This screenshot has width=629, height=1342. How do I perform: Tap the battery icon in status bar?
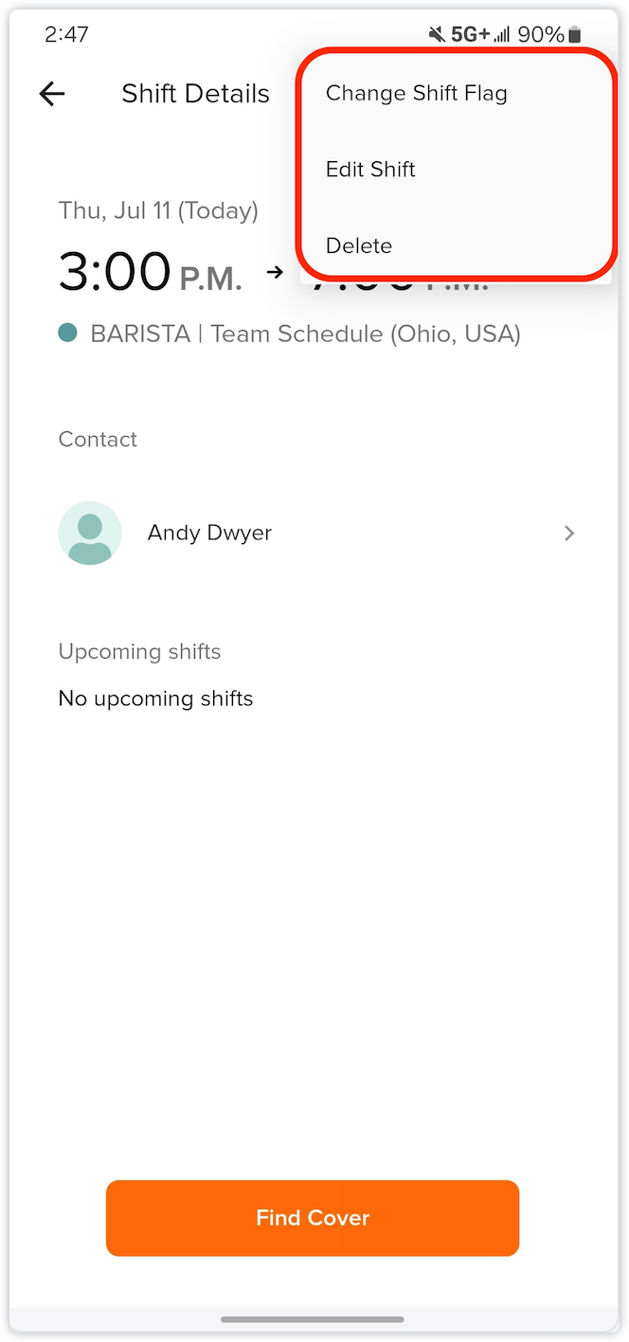point(574,35)
